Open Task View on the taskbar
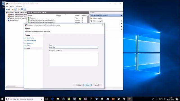 point(47,99)
